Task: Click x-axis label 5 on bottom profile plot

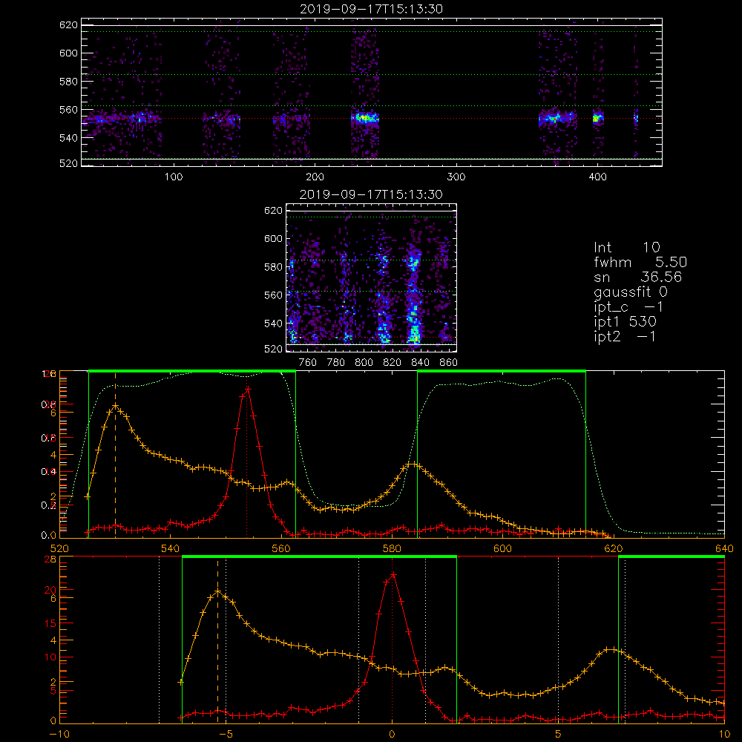Action: pos(558,734)
